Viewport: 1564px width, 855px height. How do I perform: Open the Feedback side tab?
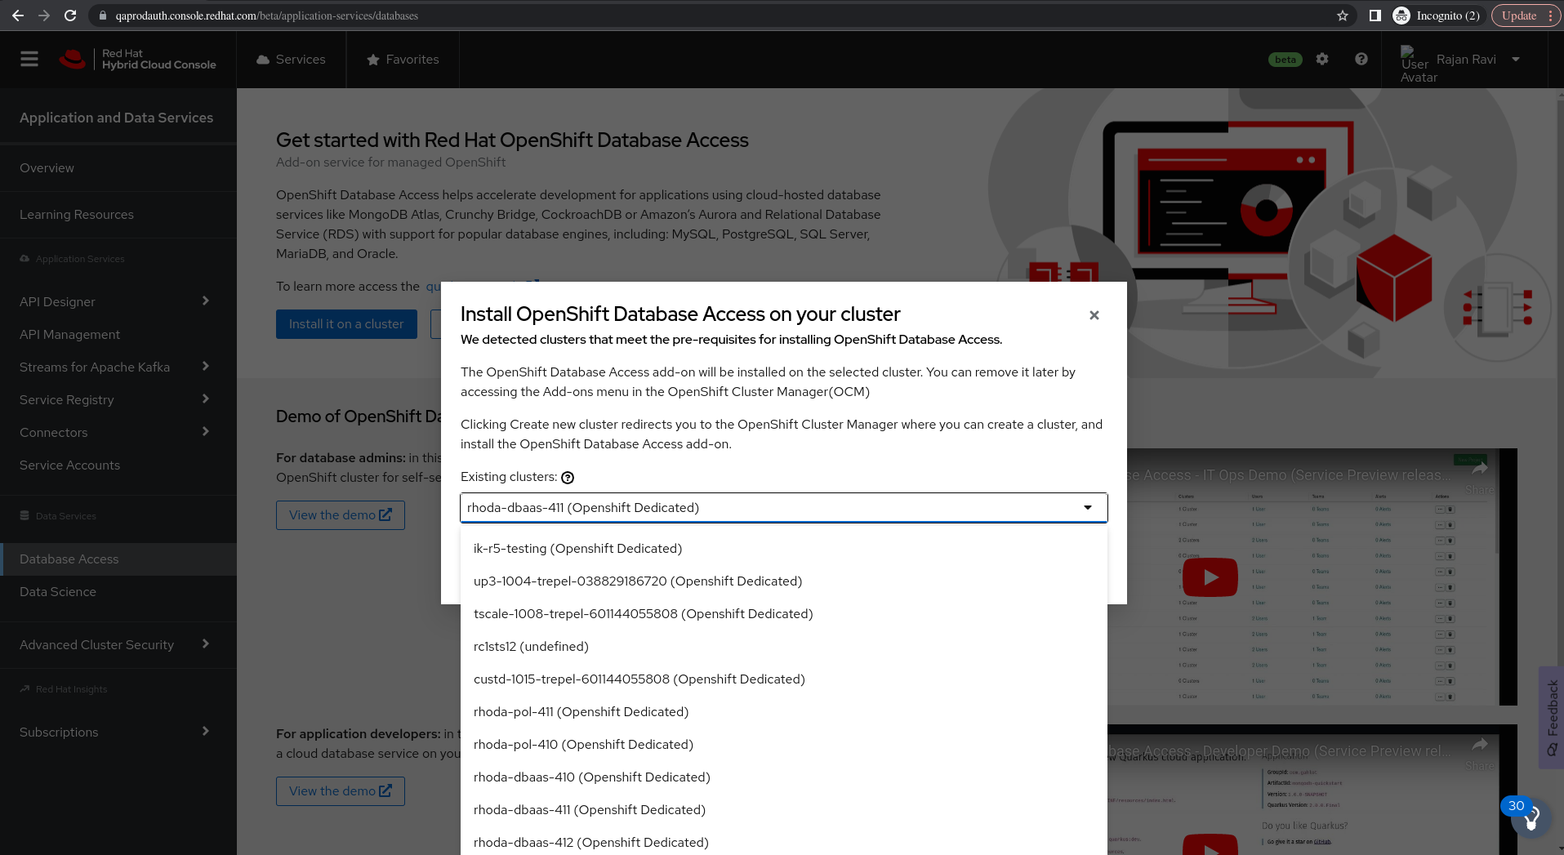pyautogui.click(x=1552, y=718)
